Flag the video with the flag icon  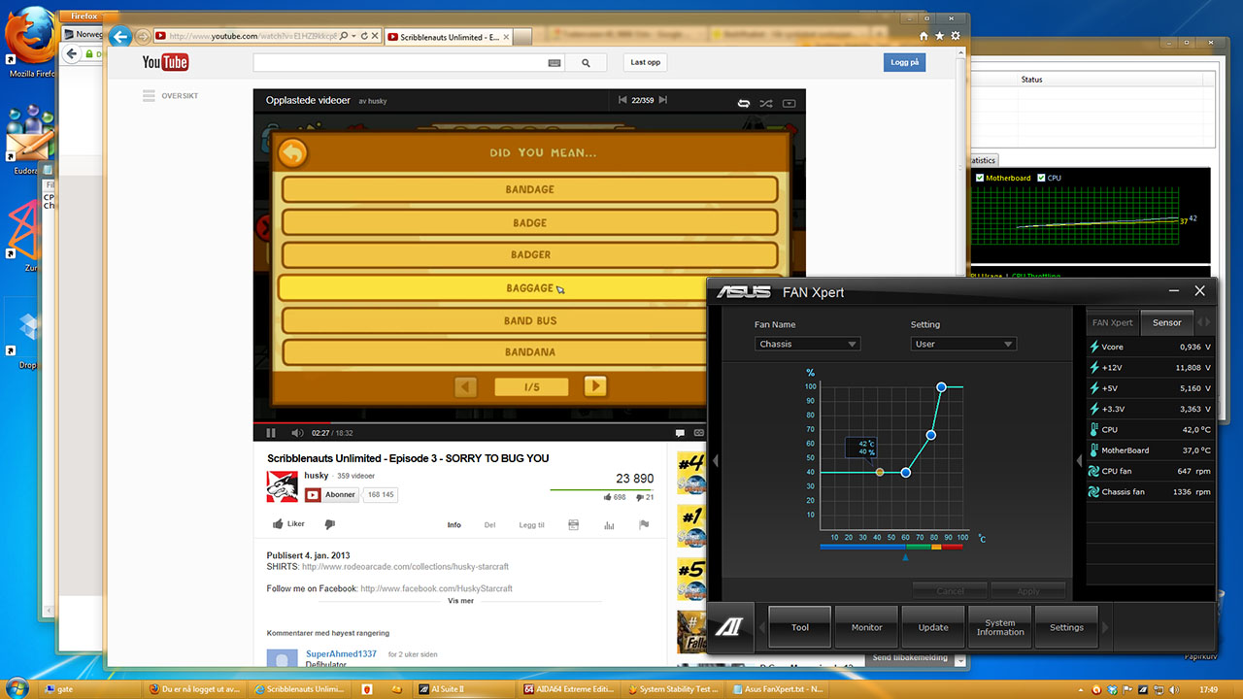pyautogui.click(x=643, y=525)
